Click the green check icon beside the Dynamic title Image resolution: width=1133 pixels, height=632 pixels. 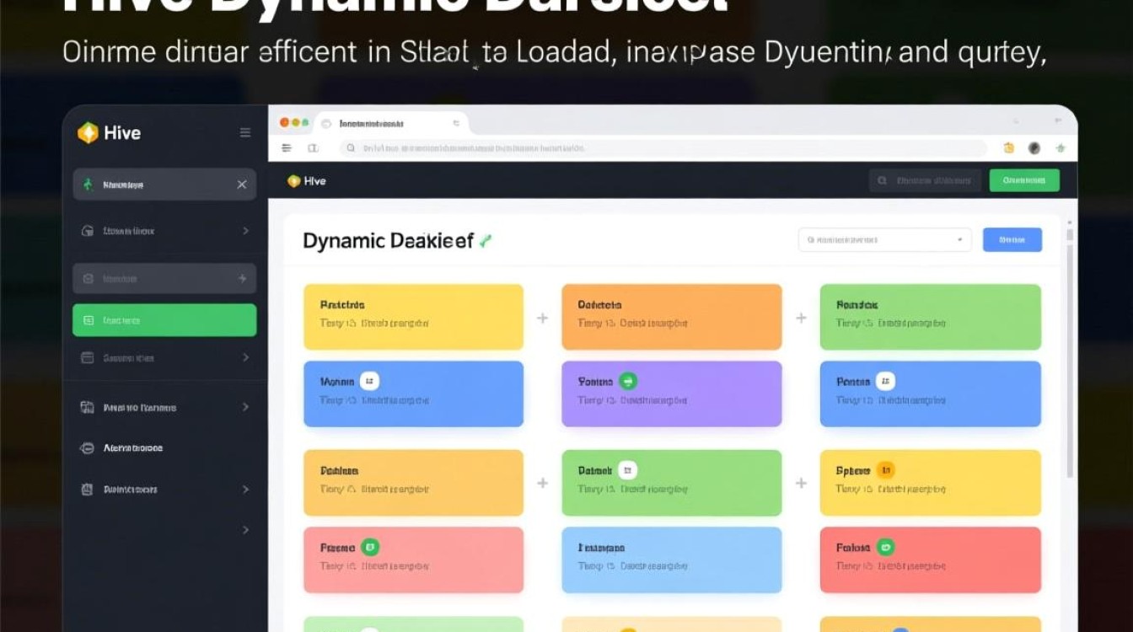[x=485, y=241]
